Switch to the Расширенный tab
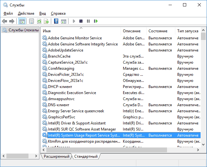This screenshot has width=207, height=167. click(x=57, y=156)
